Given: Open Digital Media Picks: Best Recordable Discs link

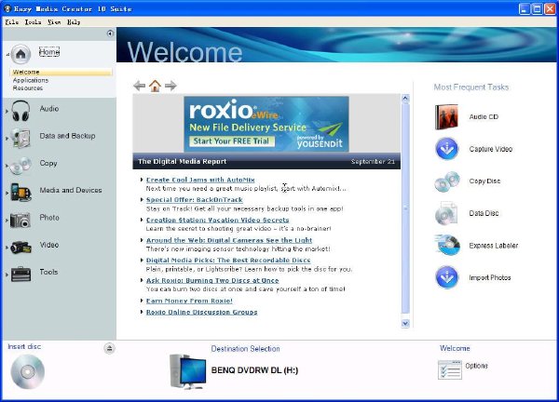Looking at the screenshot, I should [228, 261].
